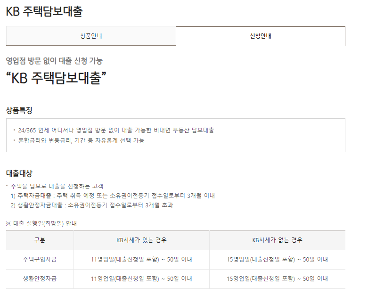Screen dimensions: 368x295
Task: Switch to the 상품안내 tab
Action: 91,36
